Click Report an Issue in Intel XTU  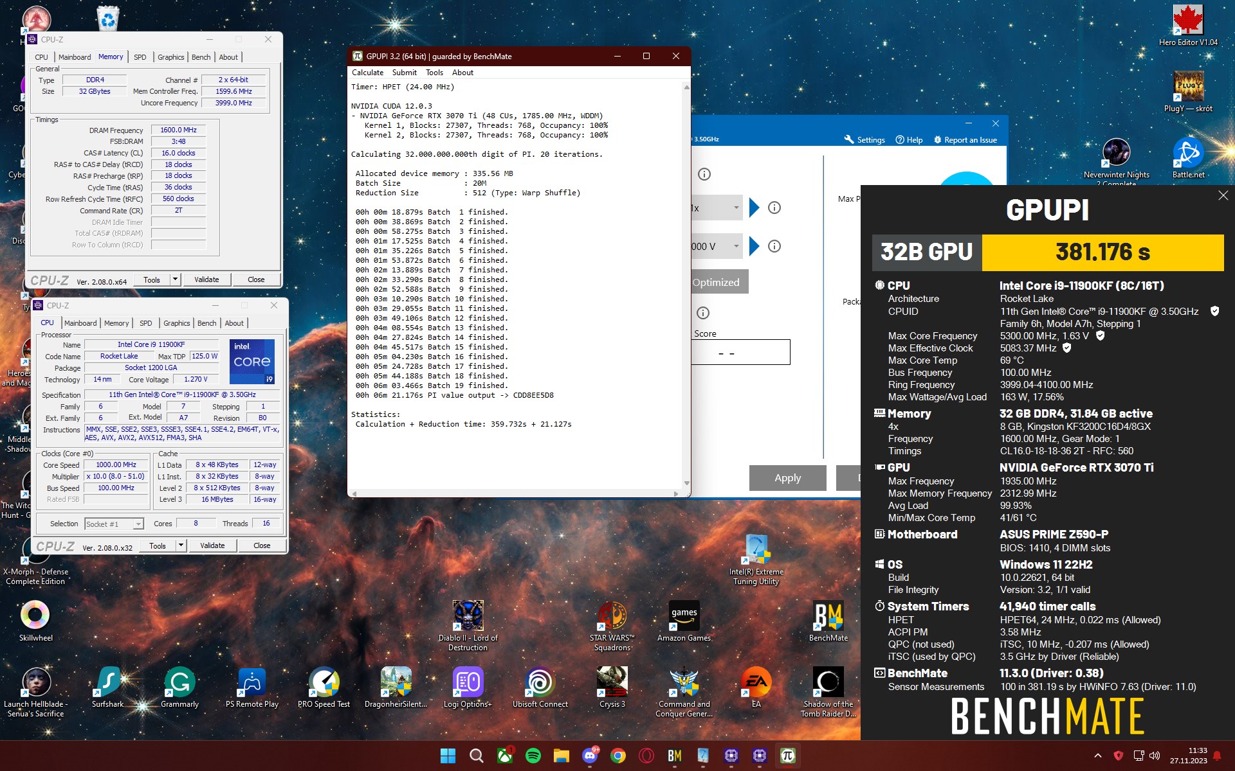pos(965,140)
